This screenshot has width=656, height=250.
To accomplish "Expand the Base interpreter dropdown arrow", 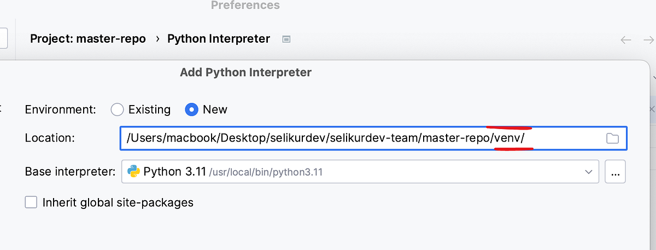I will pyautogui.click(x=588, y=172).
